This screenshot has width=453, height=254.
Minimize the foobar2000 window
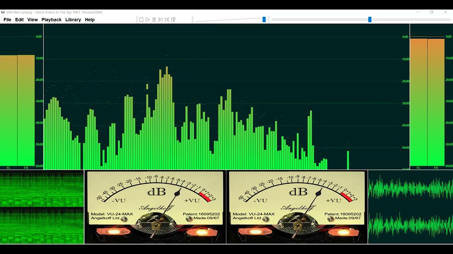(x=418, y=12)
